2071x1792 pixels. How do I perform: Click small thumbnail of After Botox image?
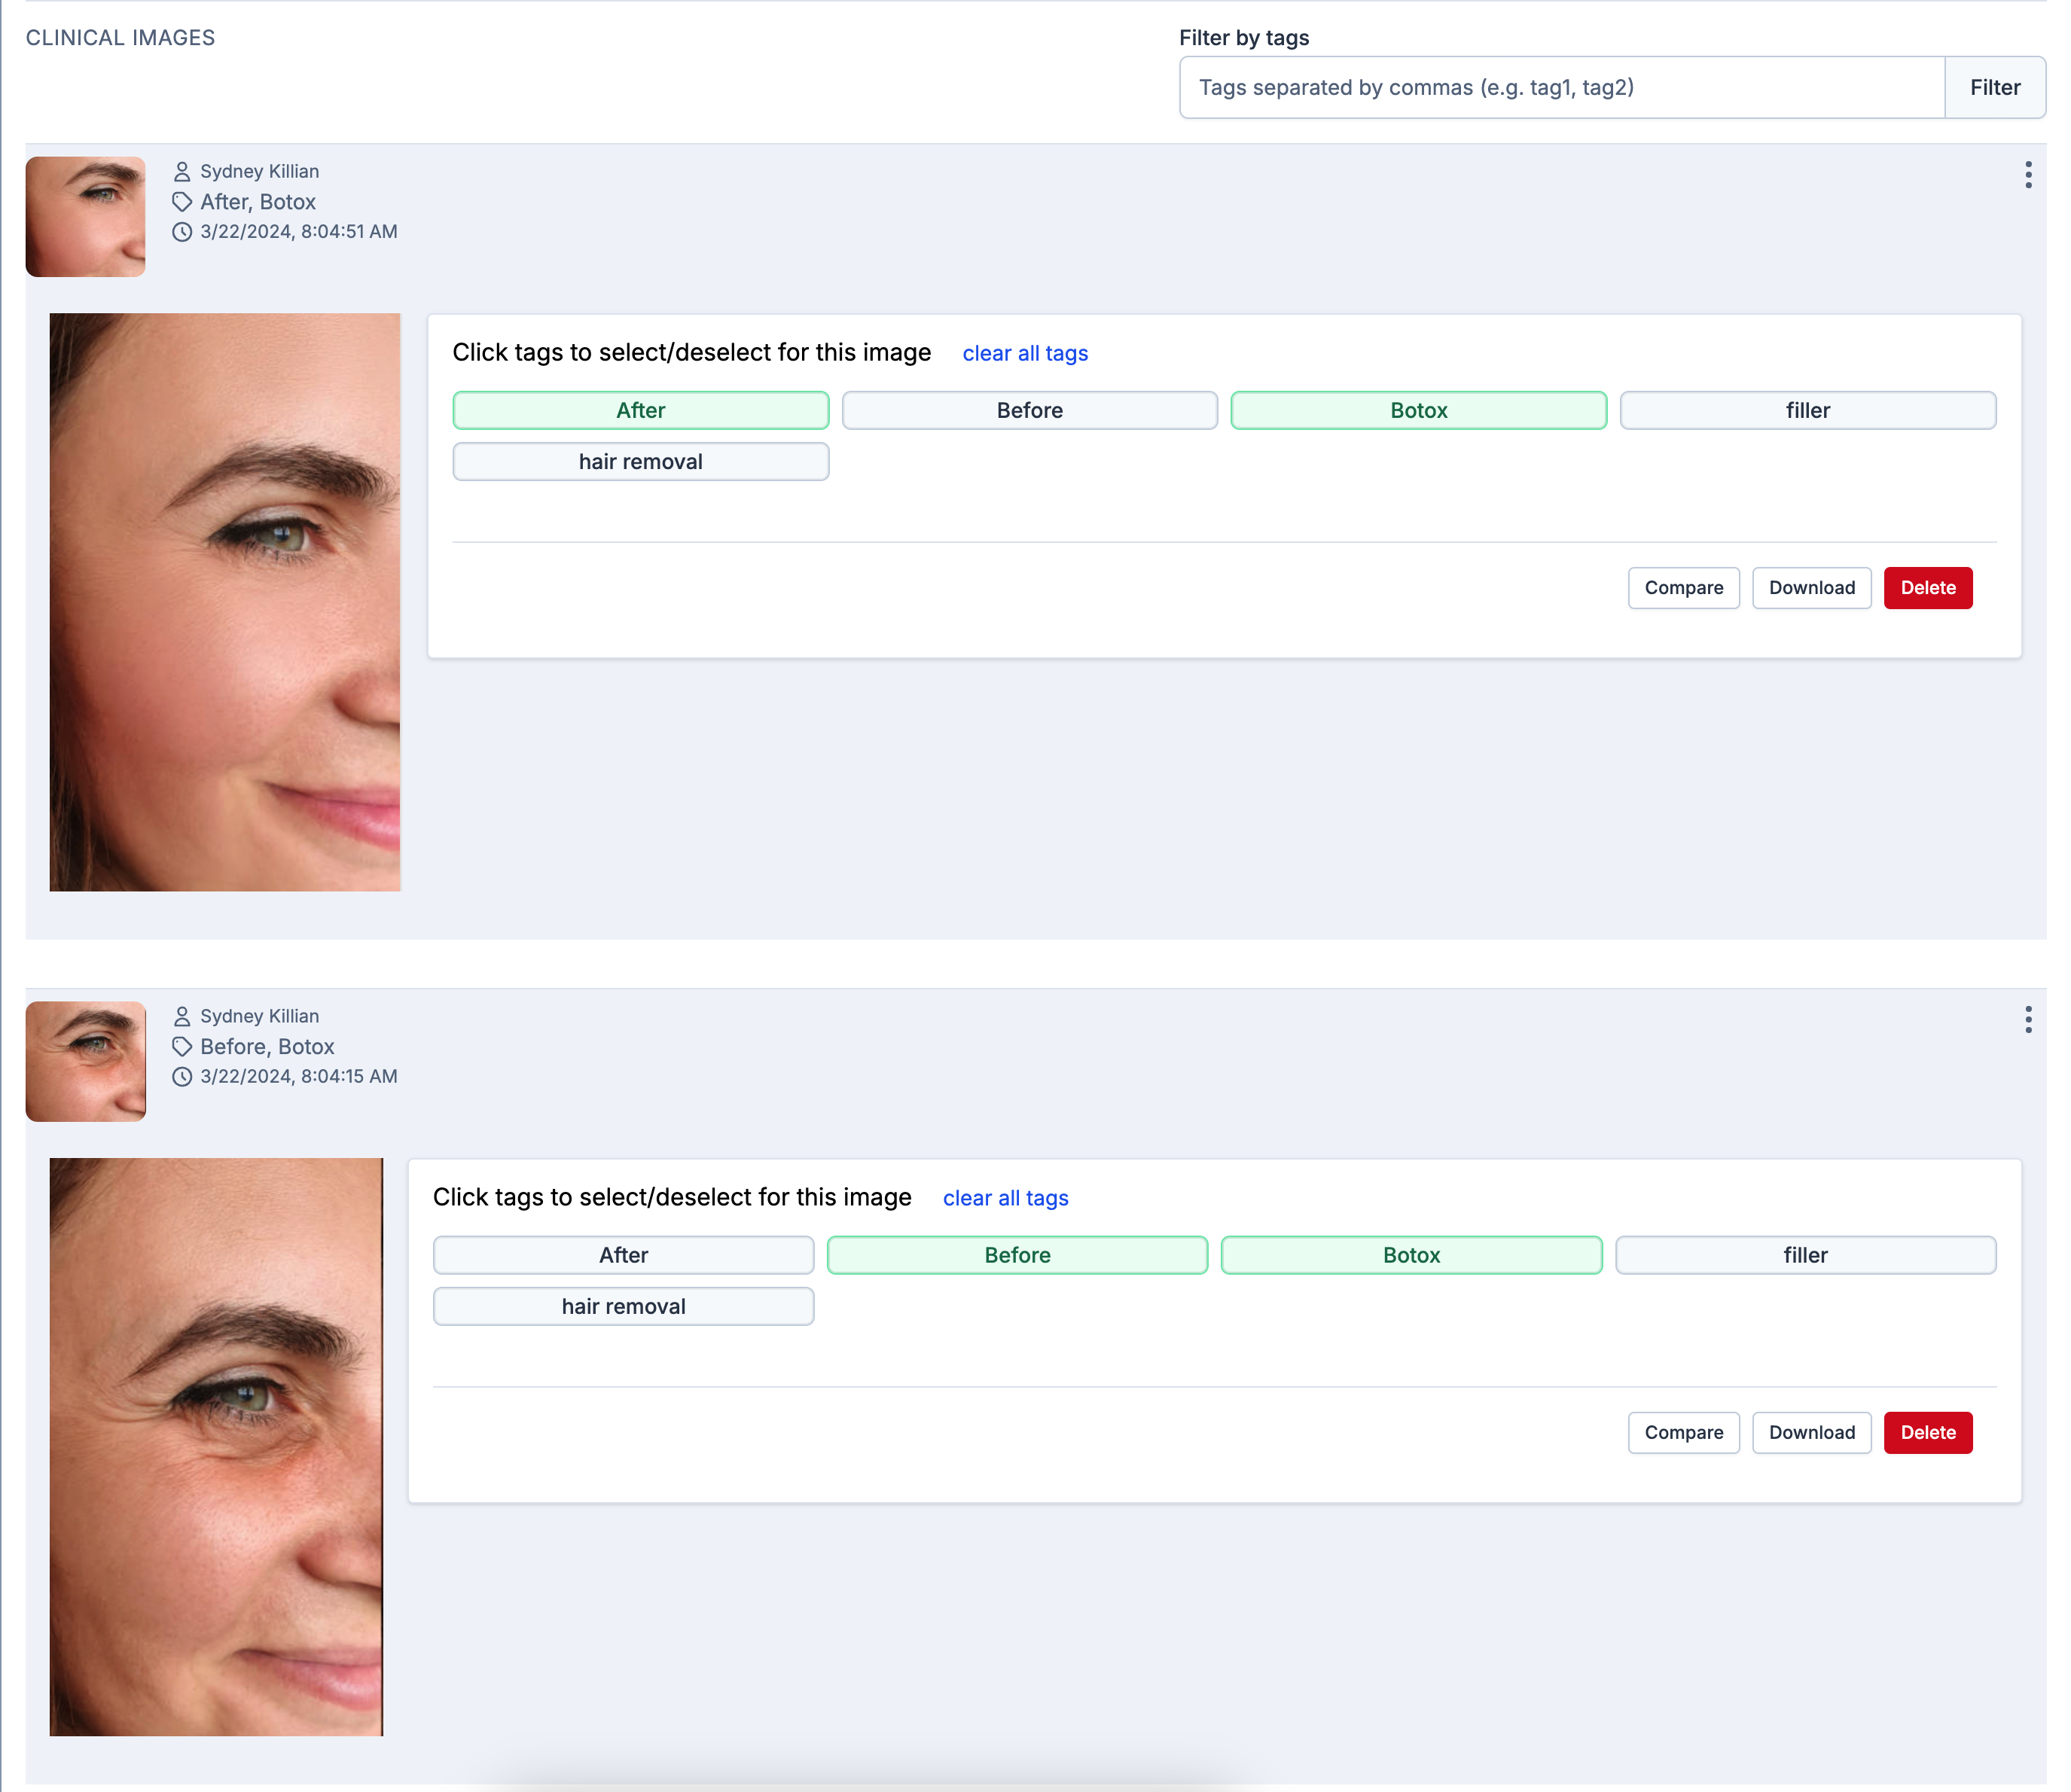86,217
